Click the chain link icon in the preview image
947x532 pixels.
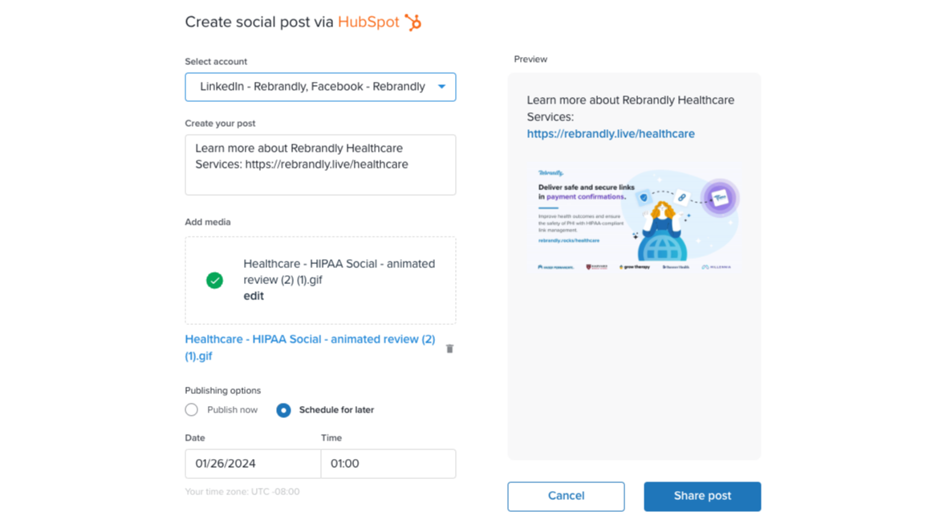pos(681,197)
